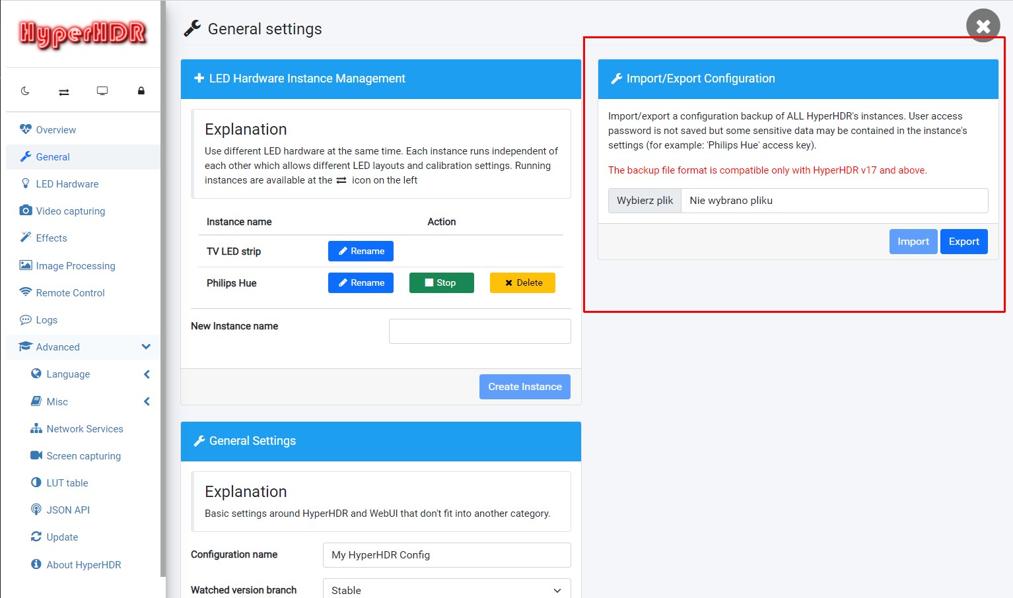Click Wybierz plik file chooser

click(645, 201)
